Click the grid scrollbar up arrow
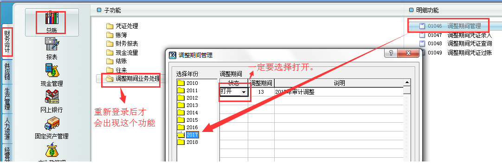Screen dimensions: 502x167 click(x=407, y=83)
